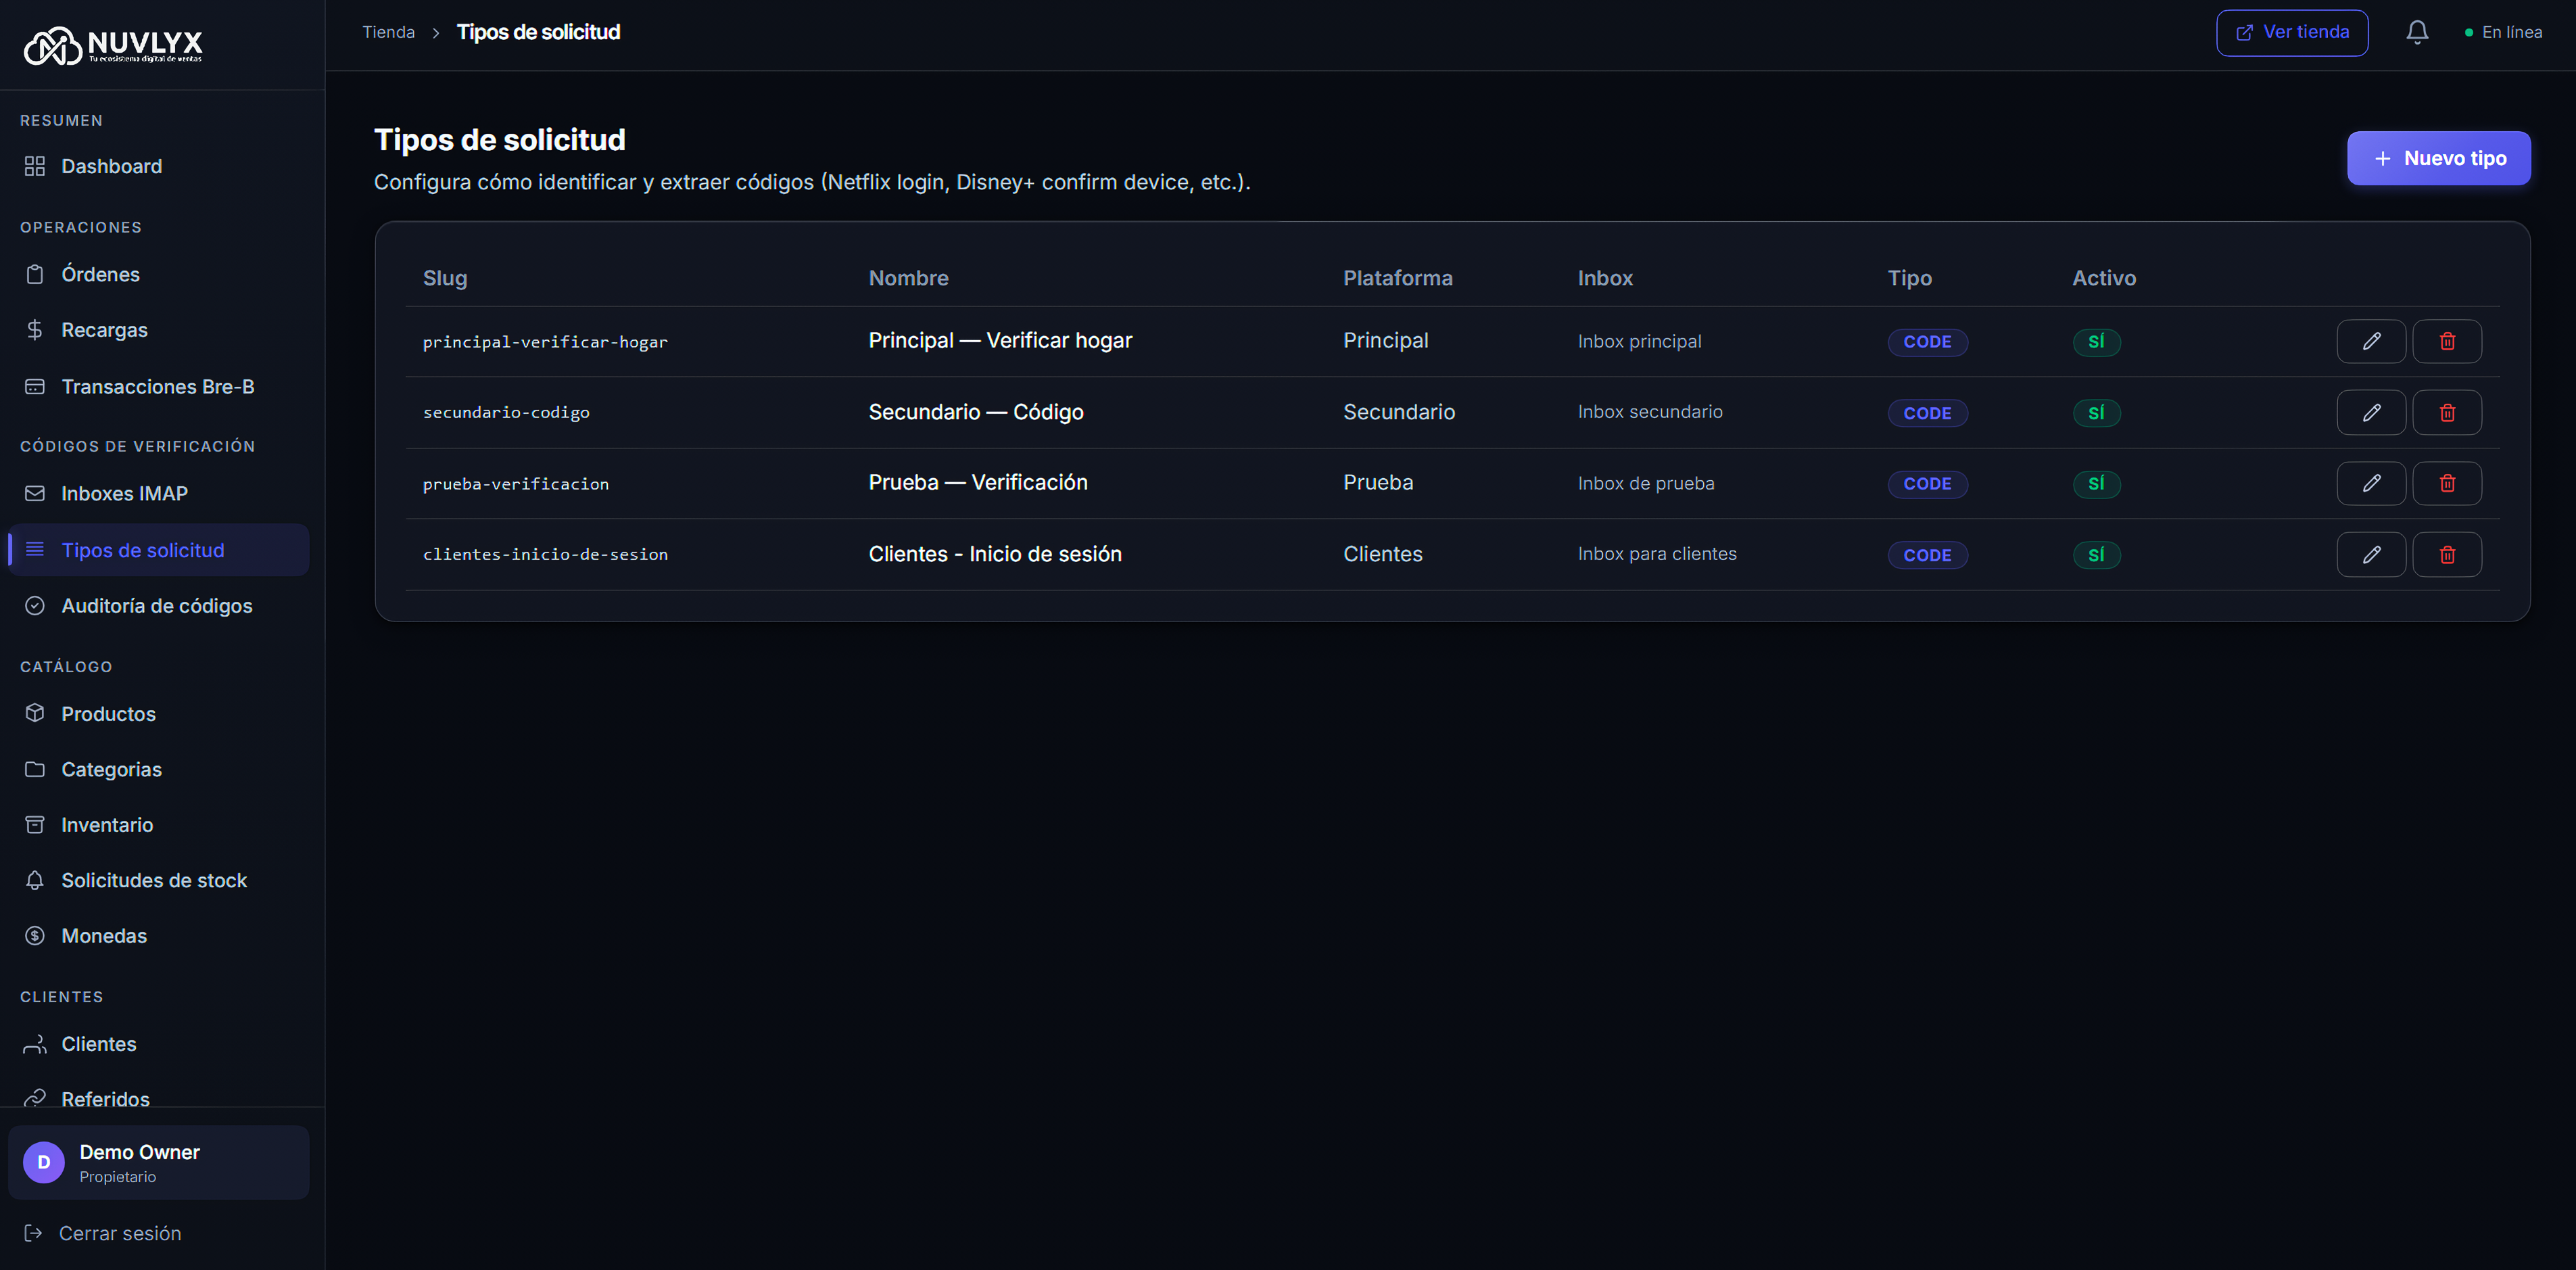Click the SÍ badge in the Prueba row
Screen dimensions: 2576x1270
(2096, 484)
